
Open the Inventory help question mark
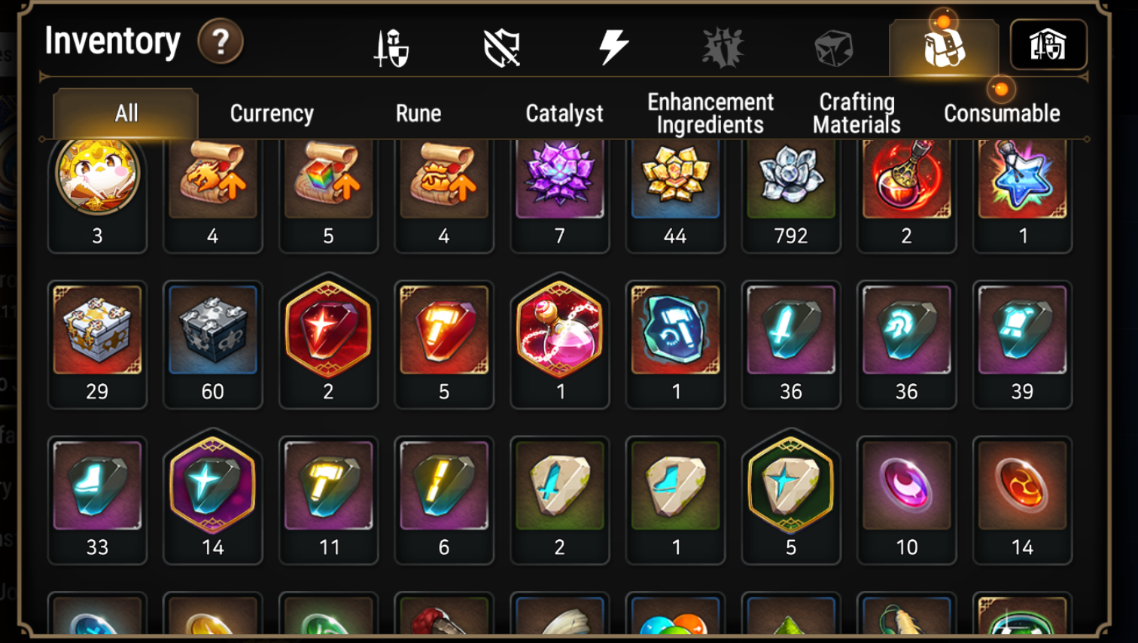(x=221, y=41)
